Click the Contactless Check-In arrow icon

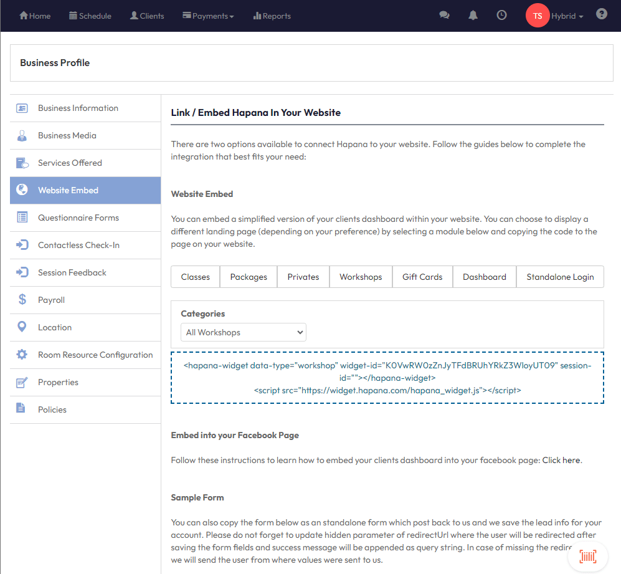click(22, 245)
